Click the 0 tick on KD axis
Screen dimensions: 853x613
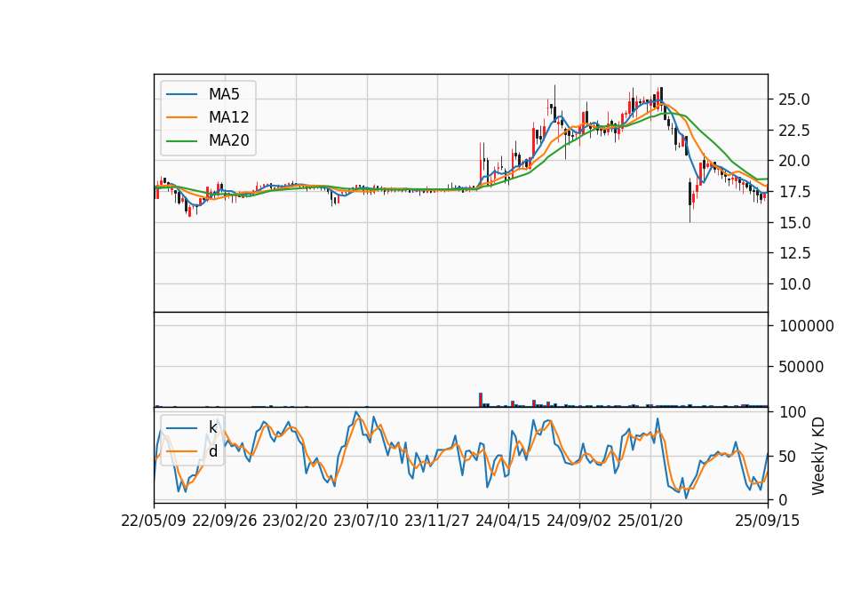(784, 499)
